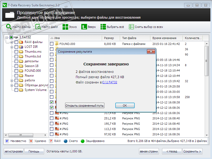This screenshot has width=212, height=159.
Task: Click the < Назад button
Action: (x=172, y=151)
